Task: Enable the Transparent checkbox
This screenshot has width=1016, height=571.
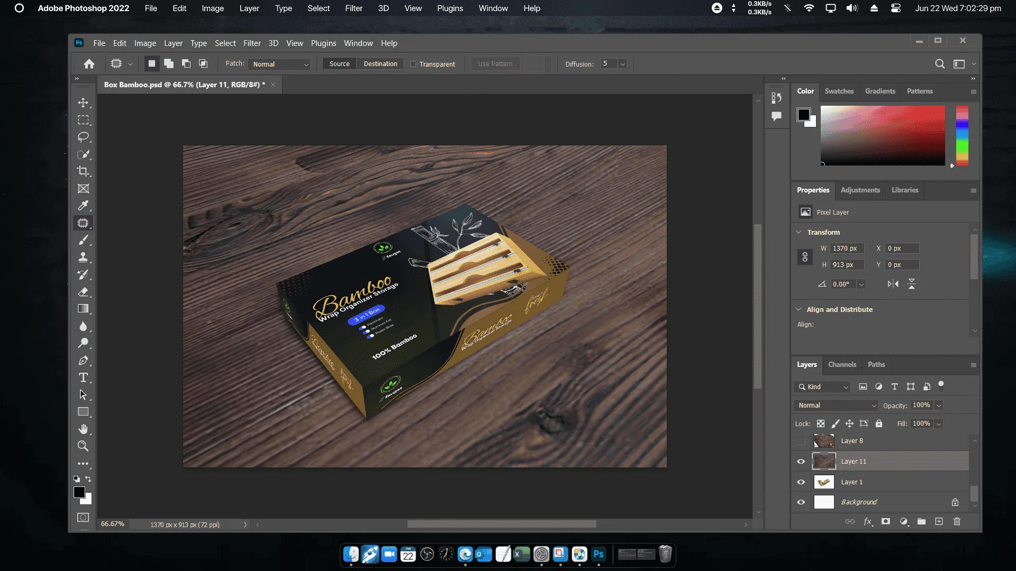Action: pos(413,64)
